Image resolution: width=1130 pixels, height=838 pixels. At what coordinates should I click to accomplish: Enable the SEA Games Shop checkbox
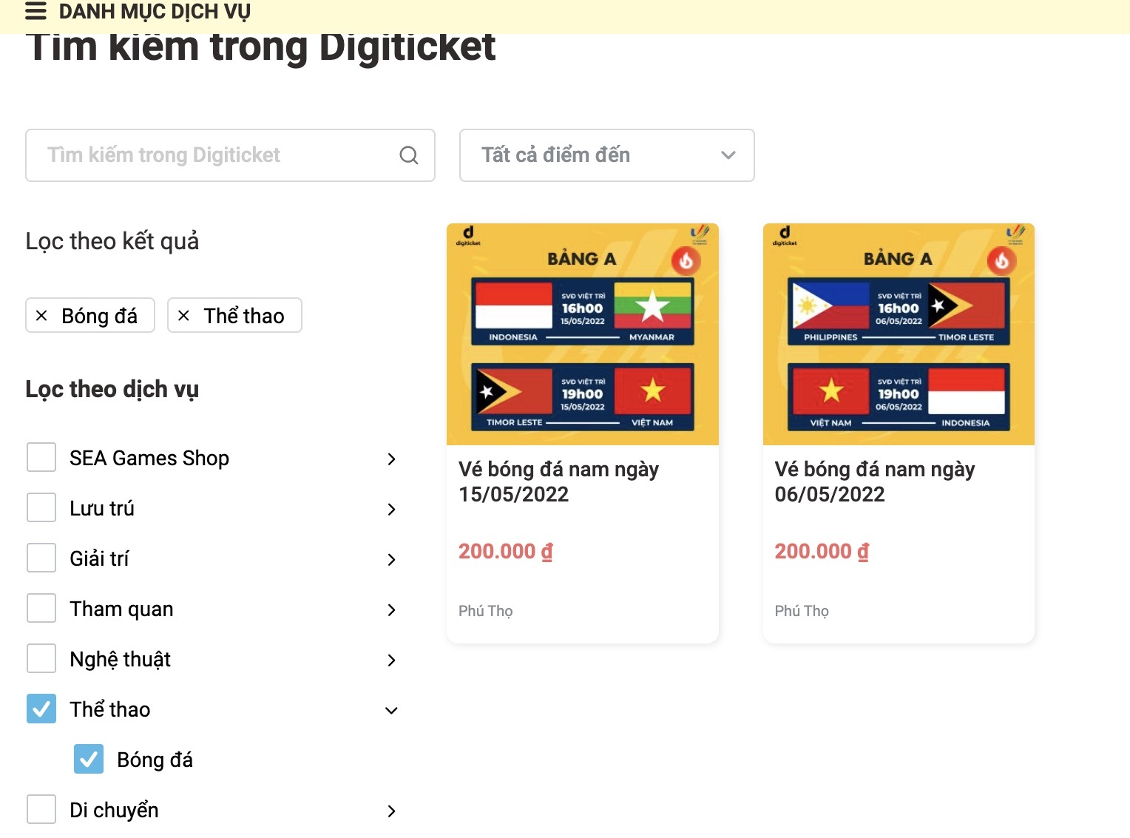click(41, 457)
